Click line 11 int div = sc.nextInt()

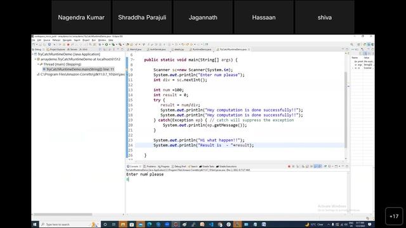point(180,80)
